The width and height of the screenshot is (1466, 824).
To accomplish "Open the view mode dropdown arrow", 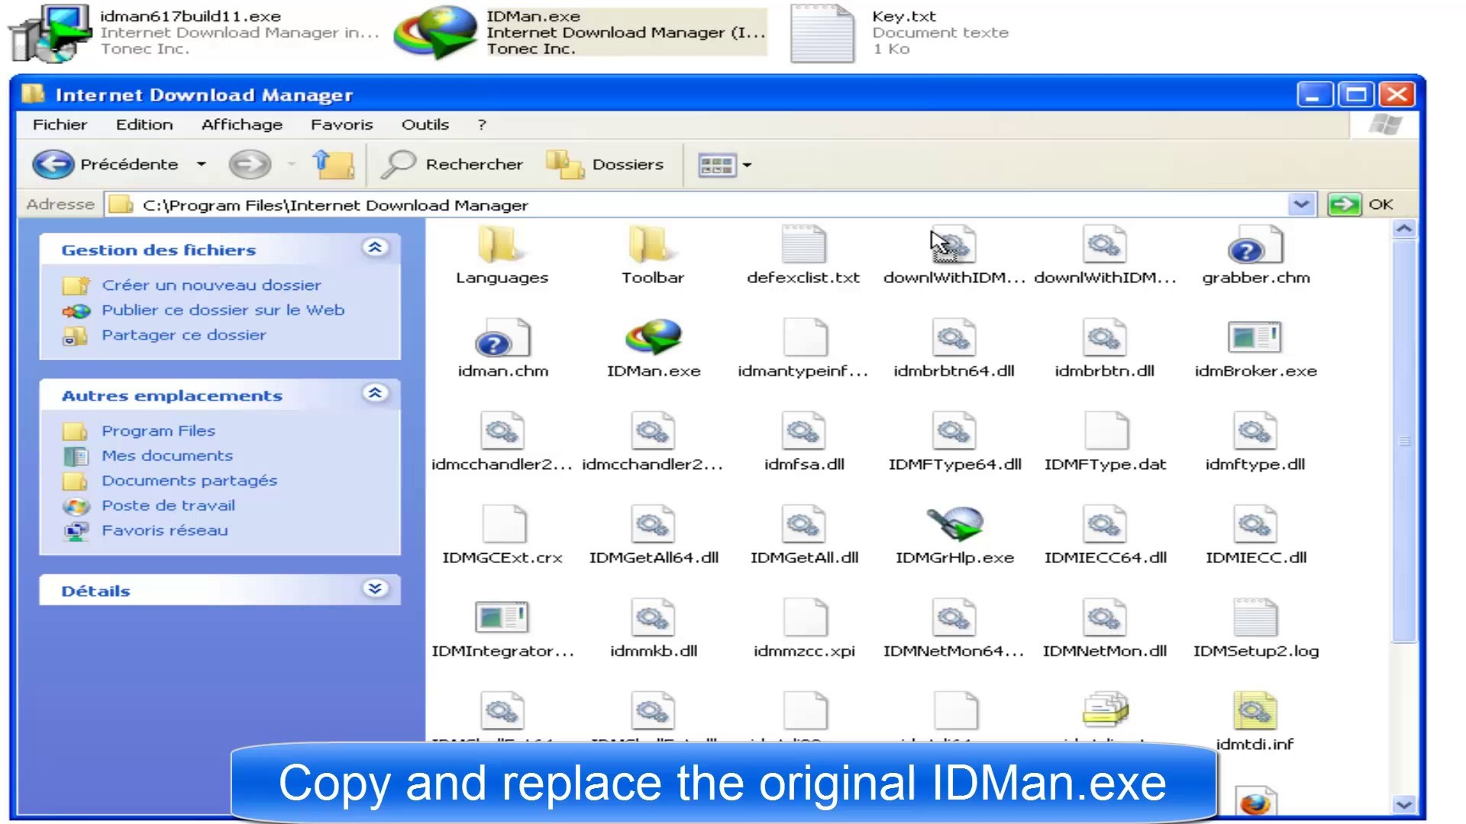I will tap(747, 165).
